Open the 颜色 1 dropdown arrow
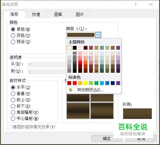This screenshot has width=160, height=145. click(x=98, y=35)
